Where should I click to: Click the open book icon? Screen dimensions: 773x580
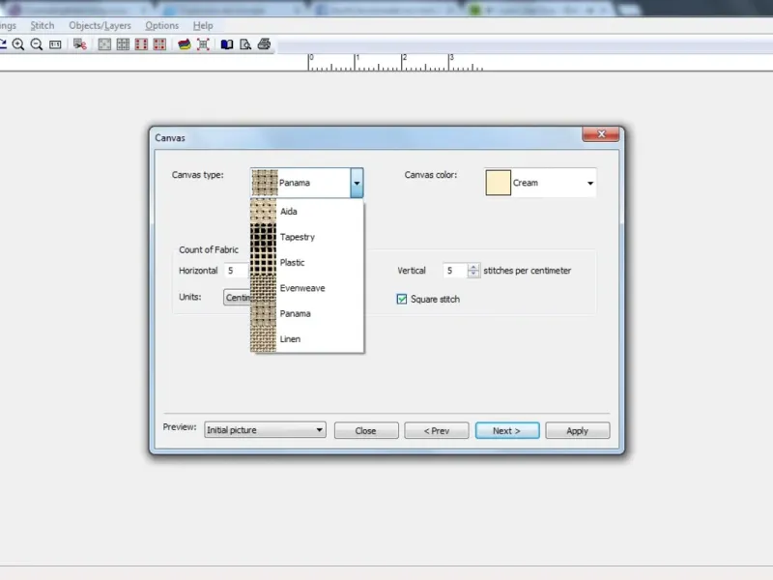pos(227,44)
